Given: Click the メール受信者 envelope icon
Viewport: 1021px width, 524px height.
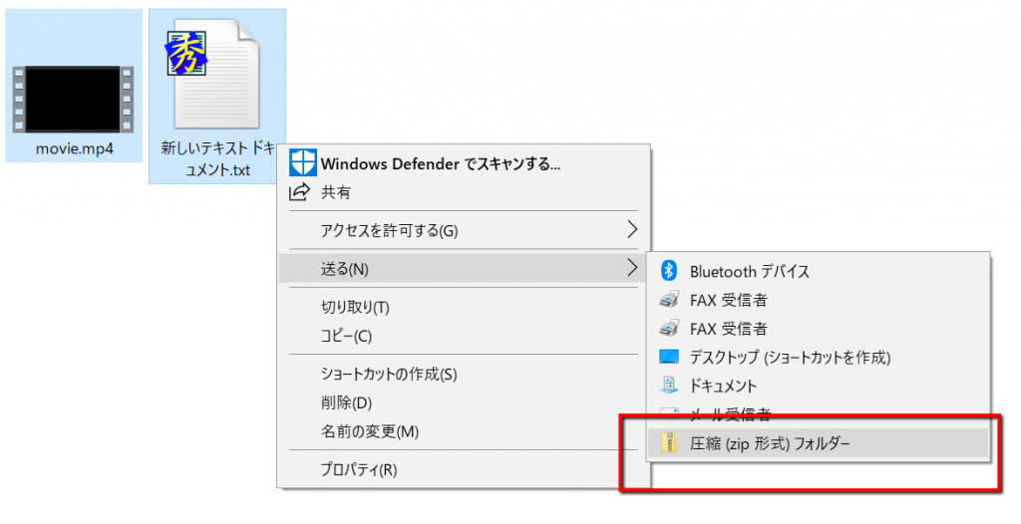Looking at the screenshot, I should [669, 411].
